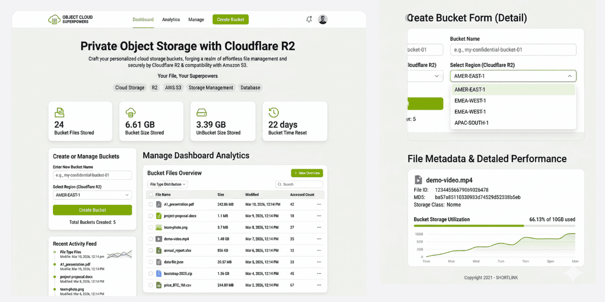
Task: Click the user profile avatar
Action: pyautogui.click(x=323, y=20)
